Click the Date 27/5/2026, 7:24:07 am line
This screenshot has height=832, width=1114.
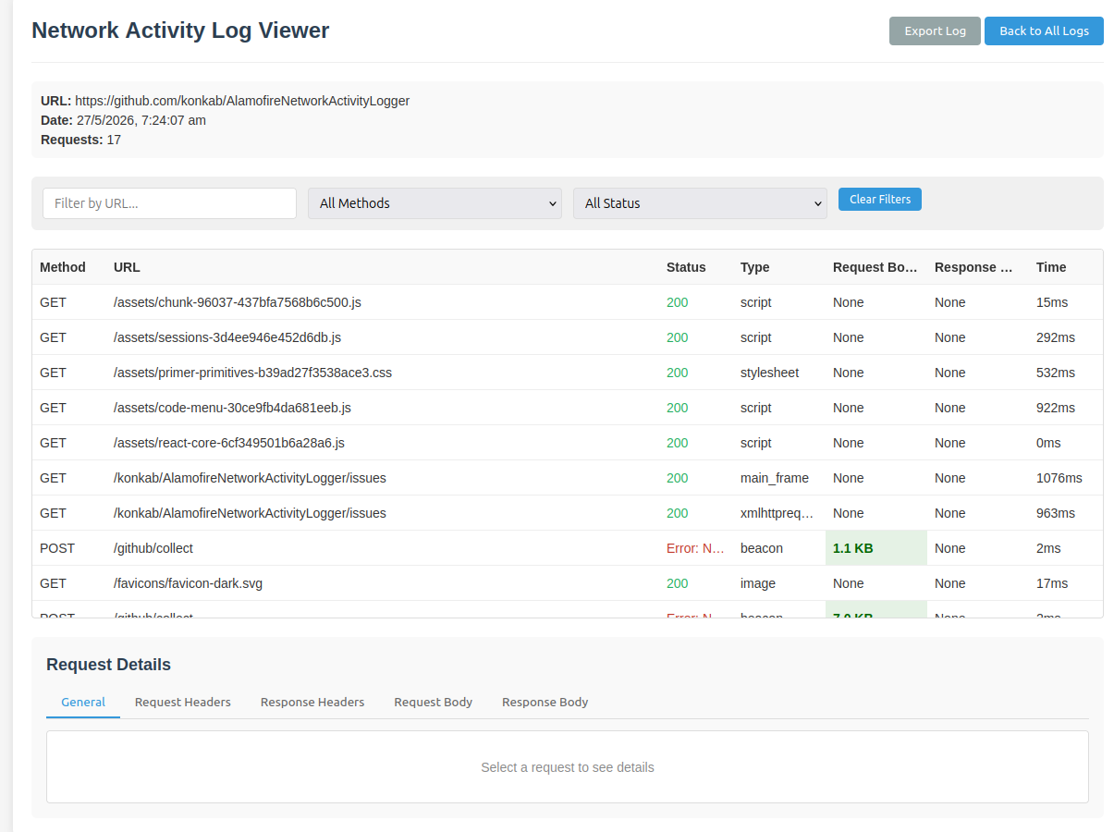click(123, 120)
